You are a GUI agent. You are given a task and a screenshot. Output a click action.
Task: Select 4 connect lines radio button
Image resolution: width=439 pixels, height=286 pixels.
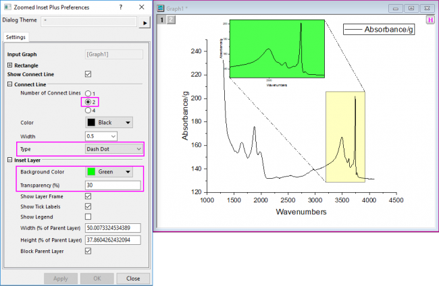[87, 110]
